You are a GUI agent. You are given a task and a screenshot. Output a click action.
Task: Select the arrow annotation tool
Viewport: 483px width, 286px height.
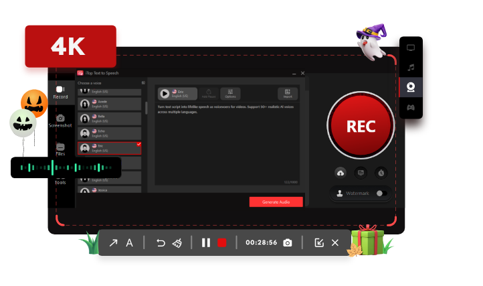pyautogui.click(x=113, y=242)
